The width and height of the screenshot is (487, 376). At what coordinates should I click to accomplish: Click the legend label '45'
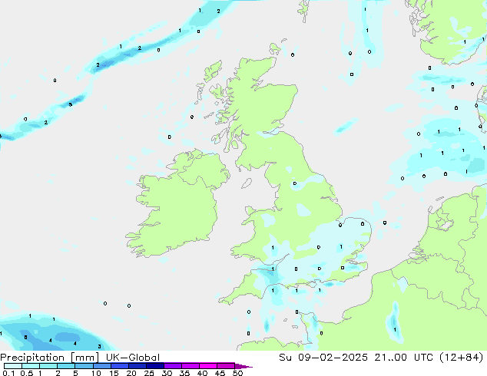coord(220,373)
